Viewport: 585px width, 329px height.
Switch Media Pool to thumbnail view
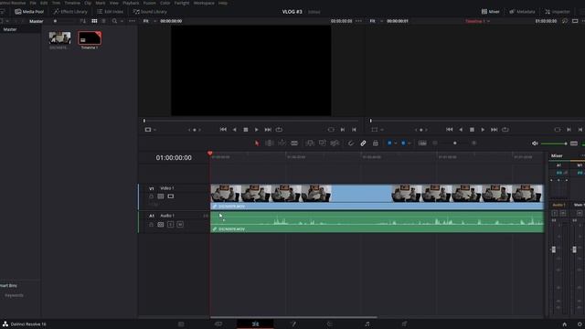(x=94, y=21)
